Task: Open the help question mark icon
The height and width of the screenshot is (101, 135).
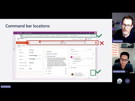Action: click(92, 33)
